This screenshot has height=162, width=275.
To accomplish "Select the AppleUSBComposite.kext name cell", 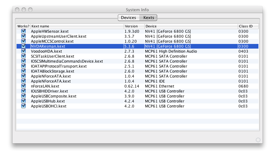I will (53, 96).
